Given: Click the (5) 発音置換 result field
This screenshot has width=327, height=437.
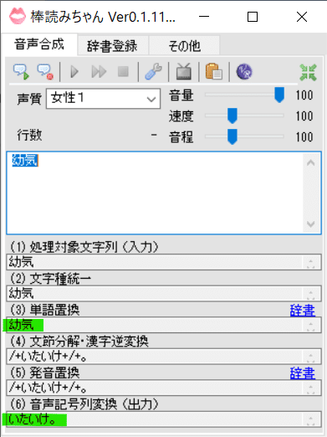Looking at the screenshot, I should tap(164, 388).
